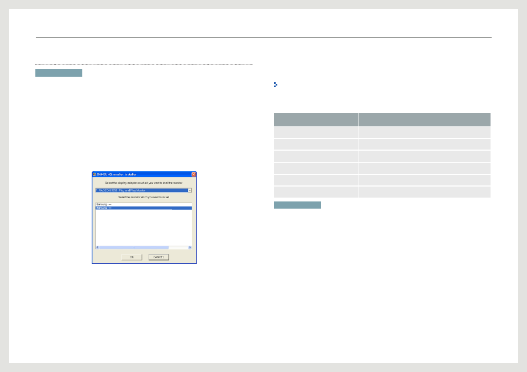
Task: Close the SAMSUNG monitor installer window
Action: 193,174
